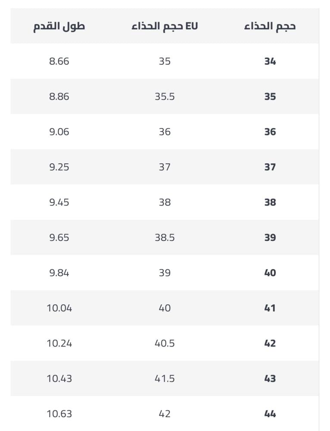This screenshot has height=431, width=330.
Task: Select the EU حجم الحذاء column header
Action: [x=165, y=26]
